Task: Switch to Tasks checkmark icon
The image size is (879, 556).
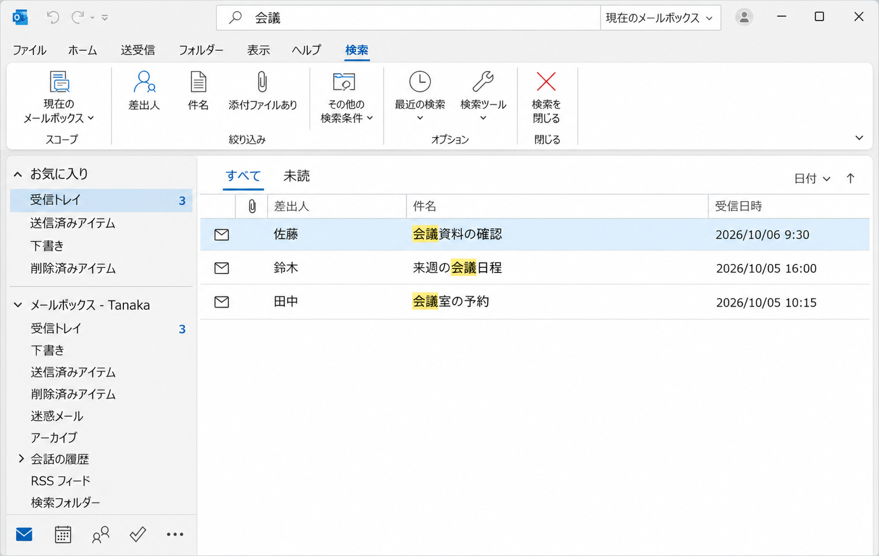Action: [138, 534]
